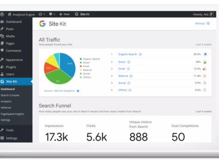Click the external icon after Site Kit Analytics
This screenshot has height=164, width=219.
pyautogui.click(x=78, y=91)
